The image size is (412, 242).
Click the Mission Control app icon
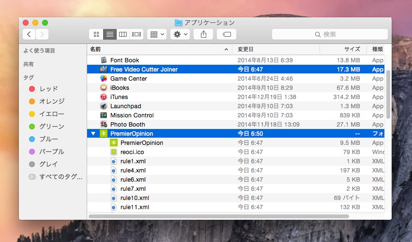(x=104, y=115)
